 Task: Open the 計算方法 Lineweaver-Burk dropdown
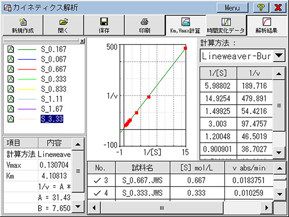[x=279, y=55]
